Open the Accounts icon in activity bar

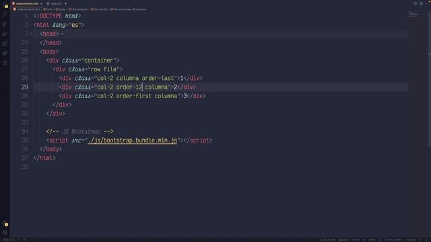(5, 224)
